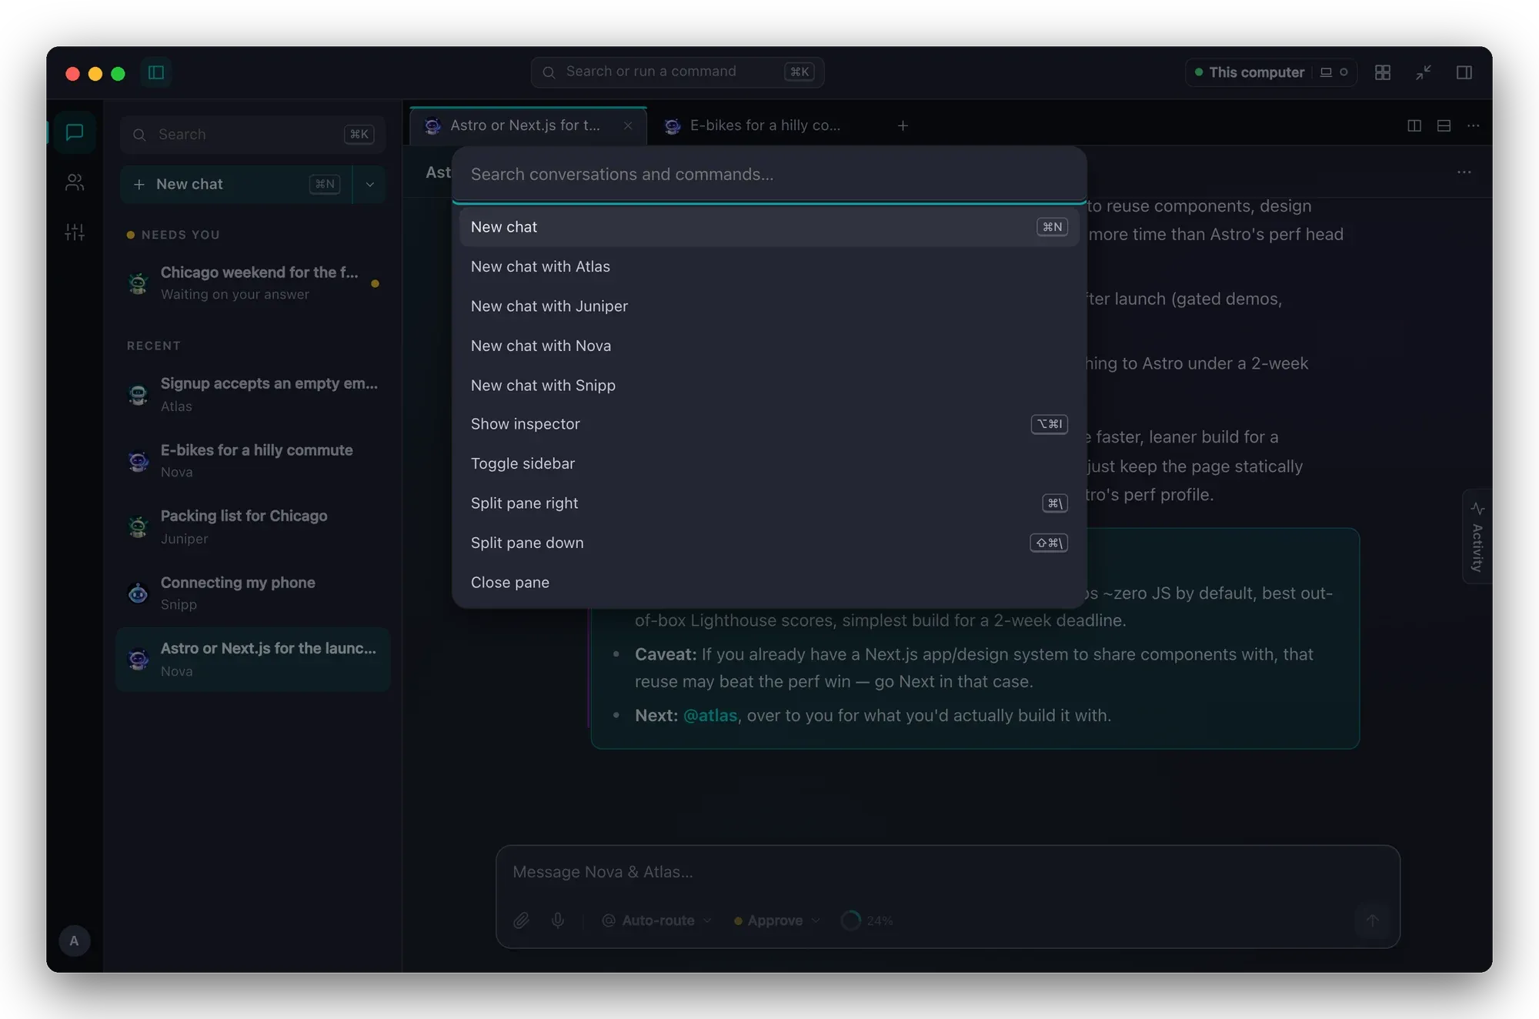Select New chat in command palette
Viewport: 1539px width, 1019px height.
tap(769, 227)
